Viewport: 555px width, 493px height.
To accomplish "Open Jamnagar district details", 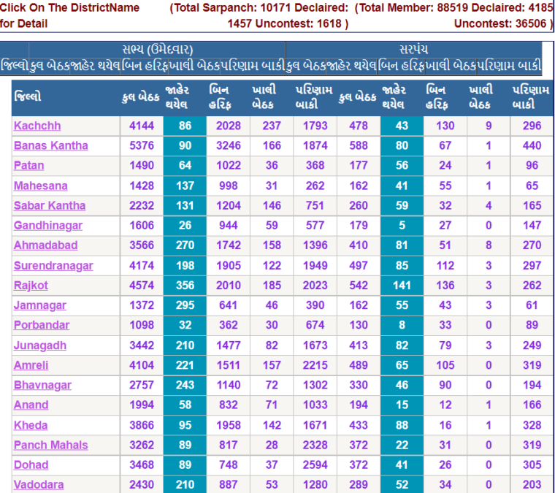I will pos(39,305).
